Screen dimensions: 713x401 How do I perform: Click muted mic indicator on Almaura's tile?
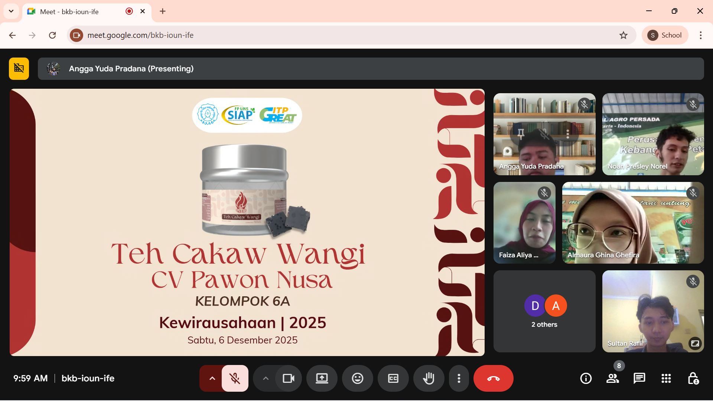tap(693, 193)
